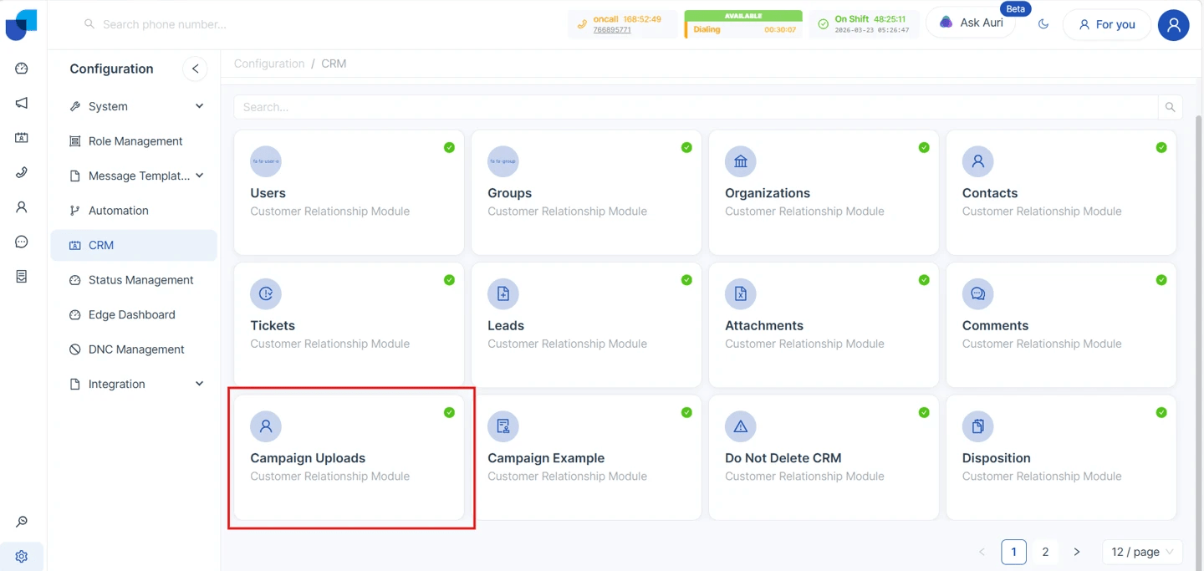Click the dashboard gauge icon in left rail
Image resolution: width=1204 pixels, height=571 pixels.
click(x=22, y=69)
